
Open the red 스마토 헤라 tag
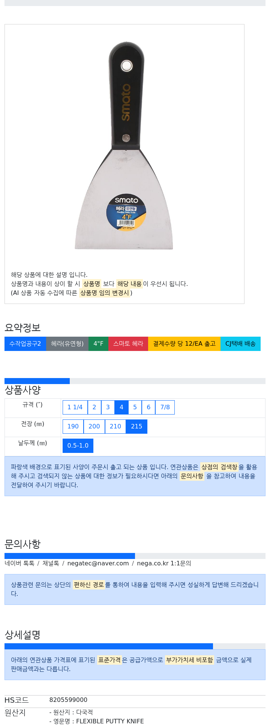pos(128,343)
